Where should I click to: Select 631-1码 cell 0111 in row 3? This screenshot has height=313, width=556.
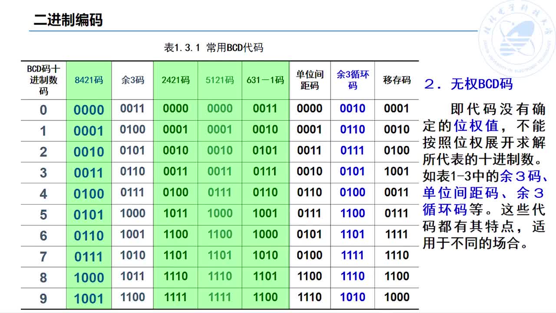point(265,171)
